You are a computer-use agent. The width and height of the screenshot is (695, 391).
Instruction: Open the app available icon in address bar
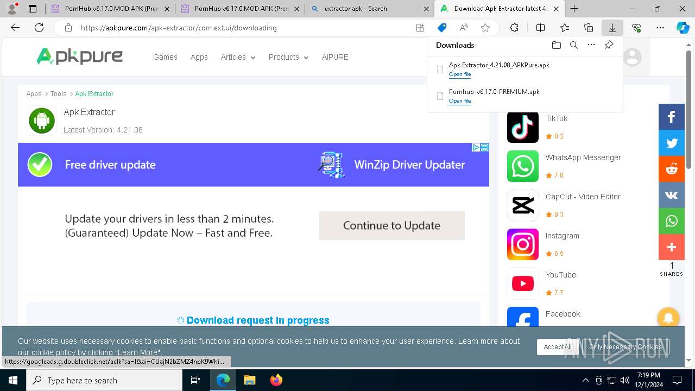pyautogui.click(x=420, y=28)
